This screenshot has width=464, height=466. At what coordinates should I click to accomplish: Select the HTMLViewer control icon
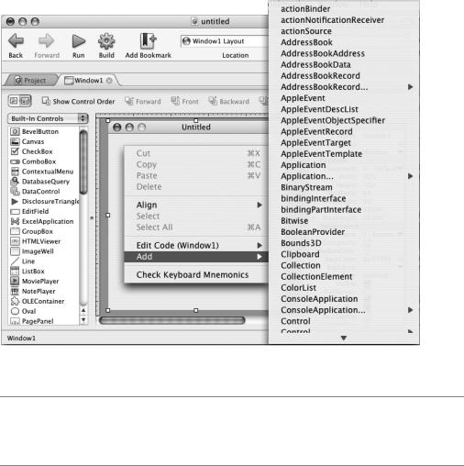pyautogui.click(x=15, y=241)
